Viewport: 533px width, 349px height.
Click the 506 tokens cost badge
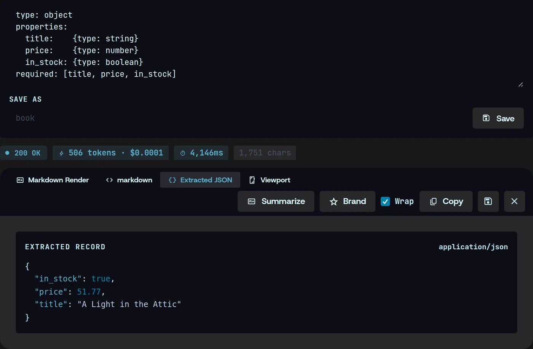[111, 153]
